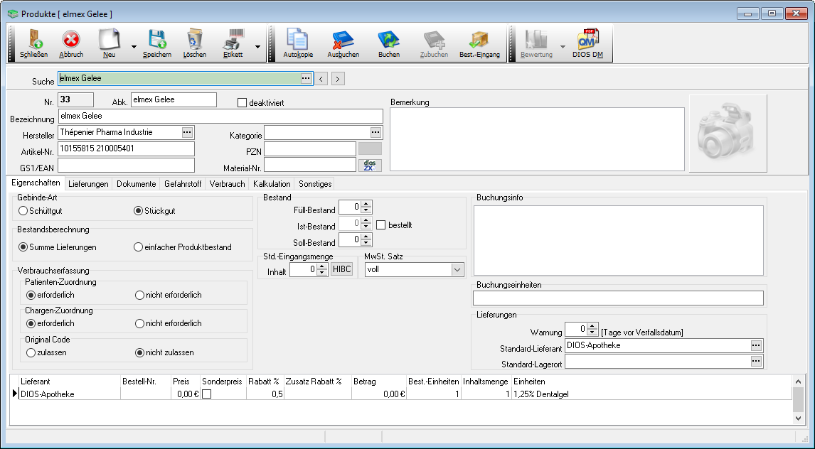This screenshot has width=815, height=449.
Task: Switch to Gefahrstoff tab
Action: pyautogui.click(x=183, y=184)
